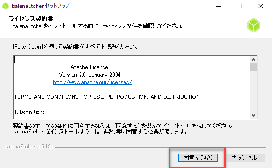Close the setup window with X
The width and height of the screenshot is (272, 168).
pos(261,6)
